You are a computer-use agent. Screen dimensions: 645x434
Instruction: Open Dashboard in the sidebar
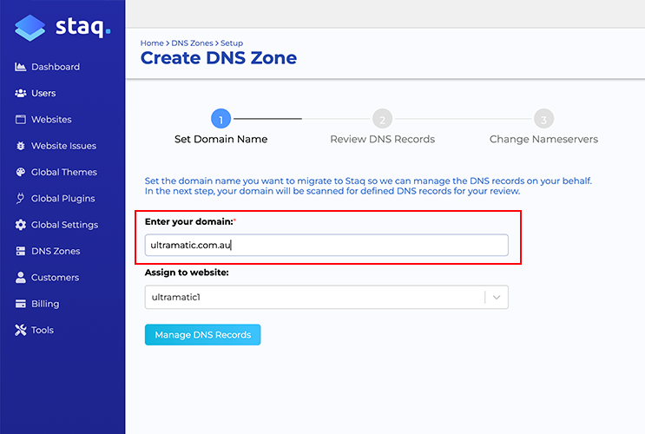click(56, 67)
